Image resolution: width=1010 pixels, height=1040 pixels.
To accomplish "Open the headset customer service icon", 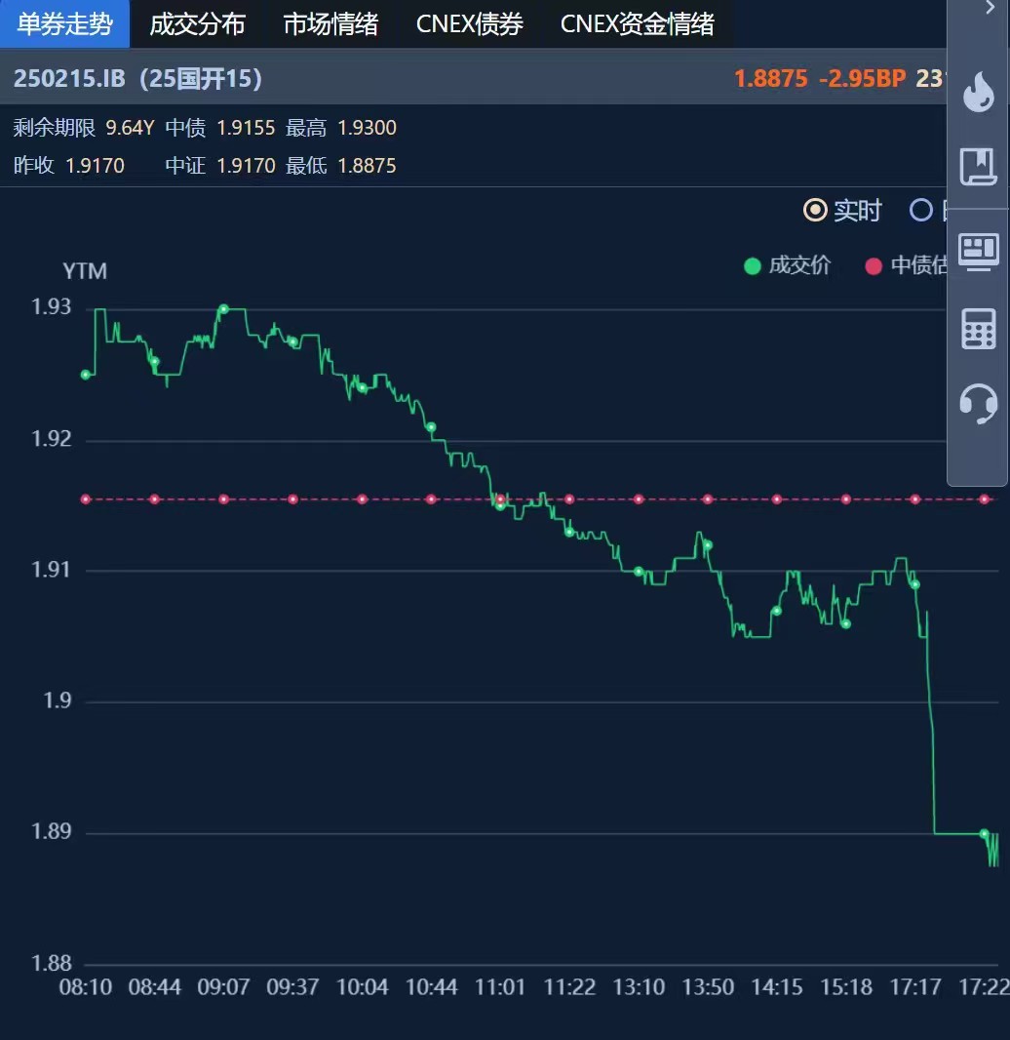I will pos(978,402).
